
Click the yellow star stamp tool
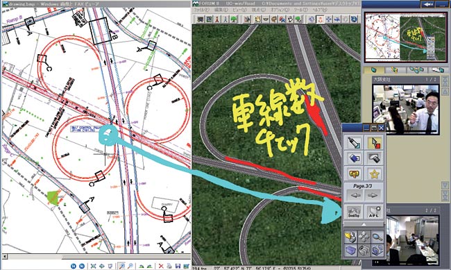pyautogui.click(x=374, y=174)
